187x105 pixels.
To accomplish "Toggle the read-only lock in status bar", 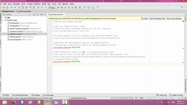I will click(x=179, y=98).
